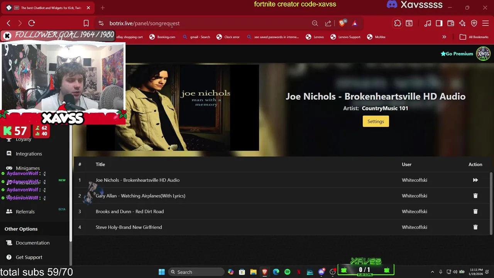Go back with the browser back arrow
This screenshot has height=278, width=494.
[x=8, y=23]
